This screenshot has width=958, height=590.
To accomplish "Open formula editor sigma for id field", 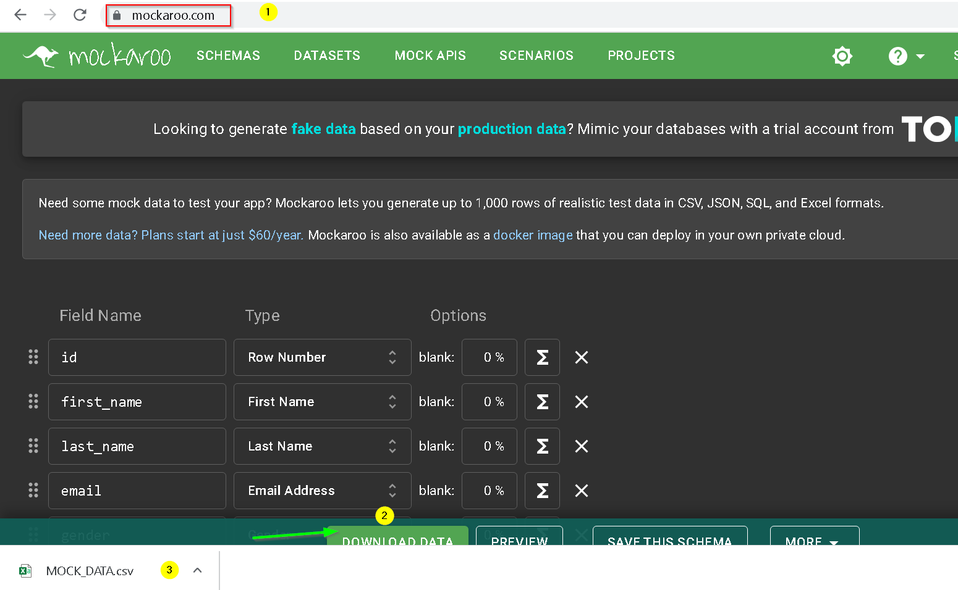I will click(542, 357).
